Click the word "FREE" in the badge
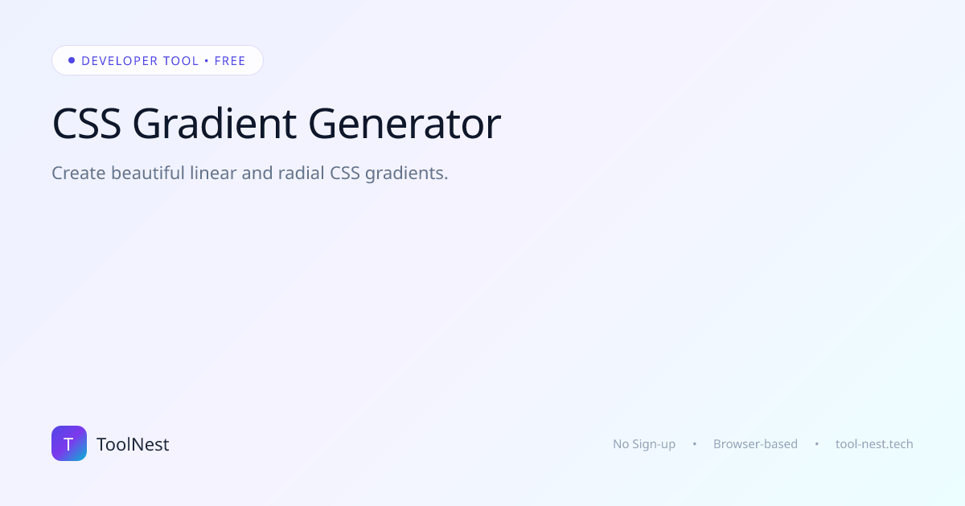 [230, 61]
